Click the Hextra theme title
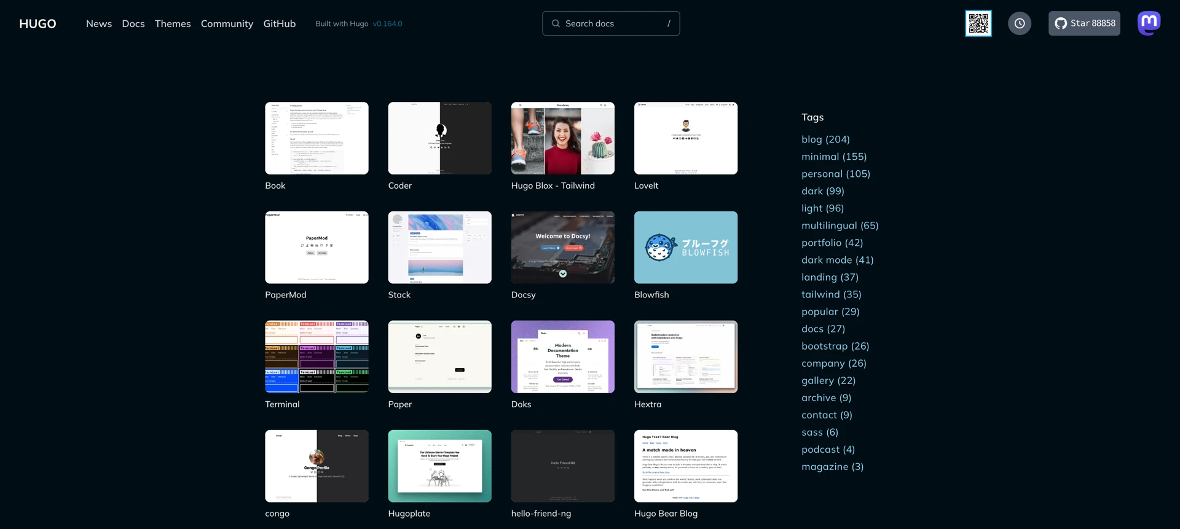 click(x=648, y=404)
